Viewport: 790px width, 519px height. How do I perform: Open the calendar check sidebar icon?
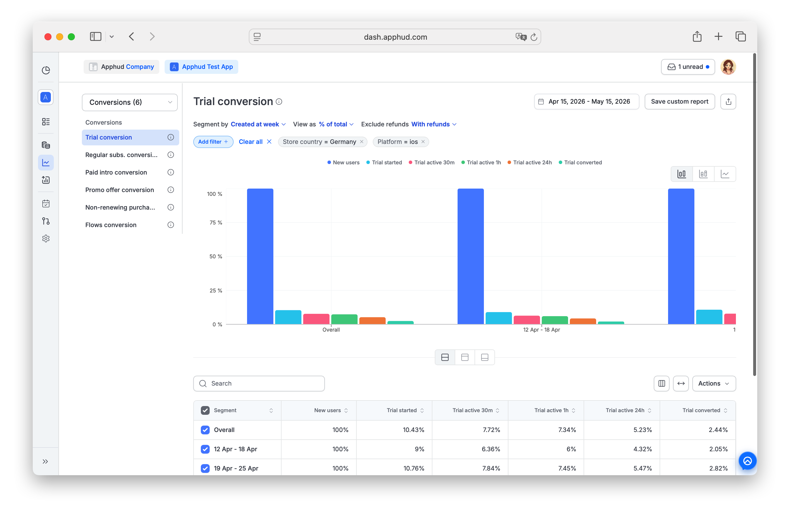pos(46,203)
